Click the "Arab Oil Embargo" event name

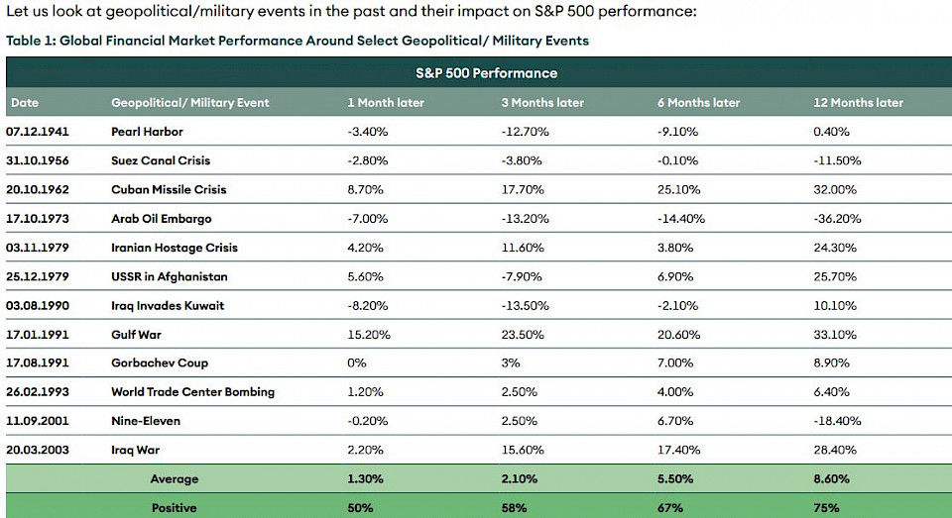161,219
